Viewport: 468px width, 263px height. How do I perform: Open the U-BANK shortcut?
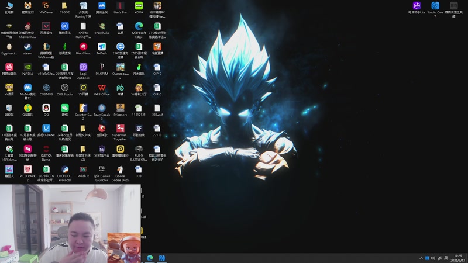46,130
